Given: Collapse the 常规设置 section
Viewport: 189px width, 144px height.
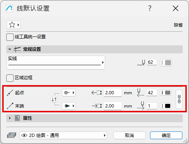Looking at the screenshot, I should (10, 49).
